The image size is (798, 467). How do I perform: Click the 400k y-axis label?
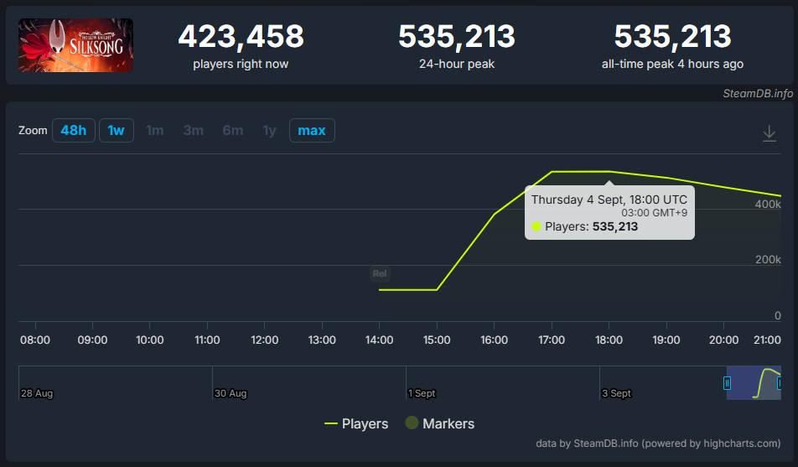[768, 205]
